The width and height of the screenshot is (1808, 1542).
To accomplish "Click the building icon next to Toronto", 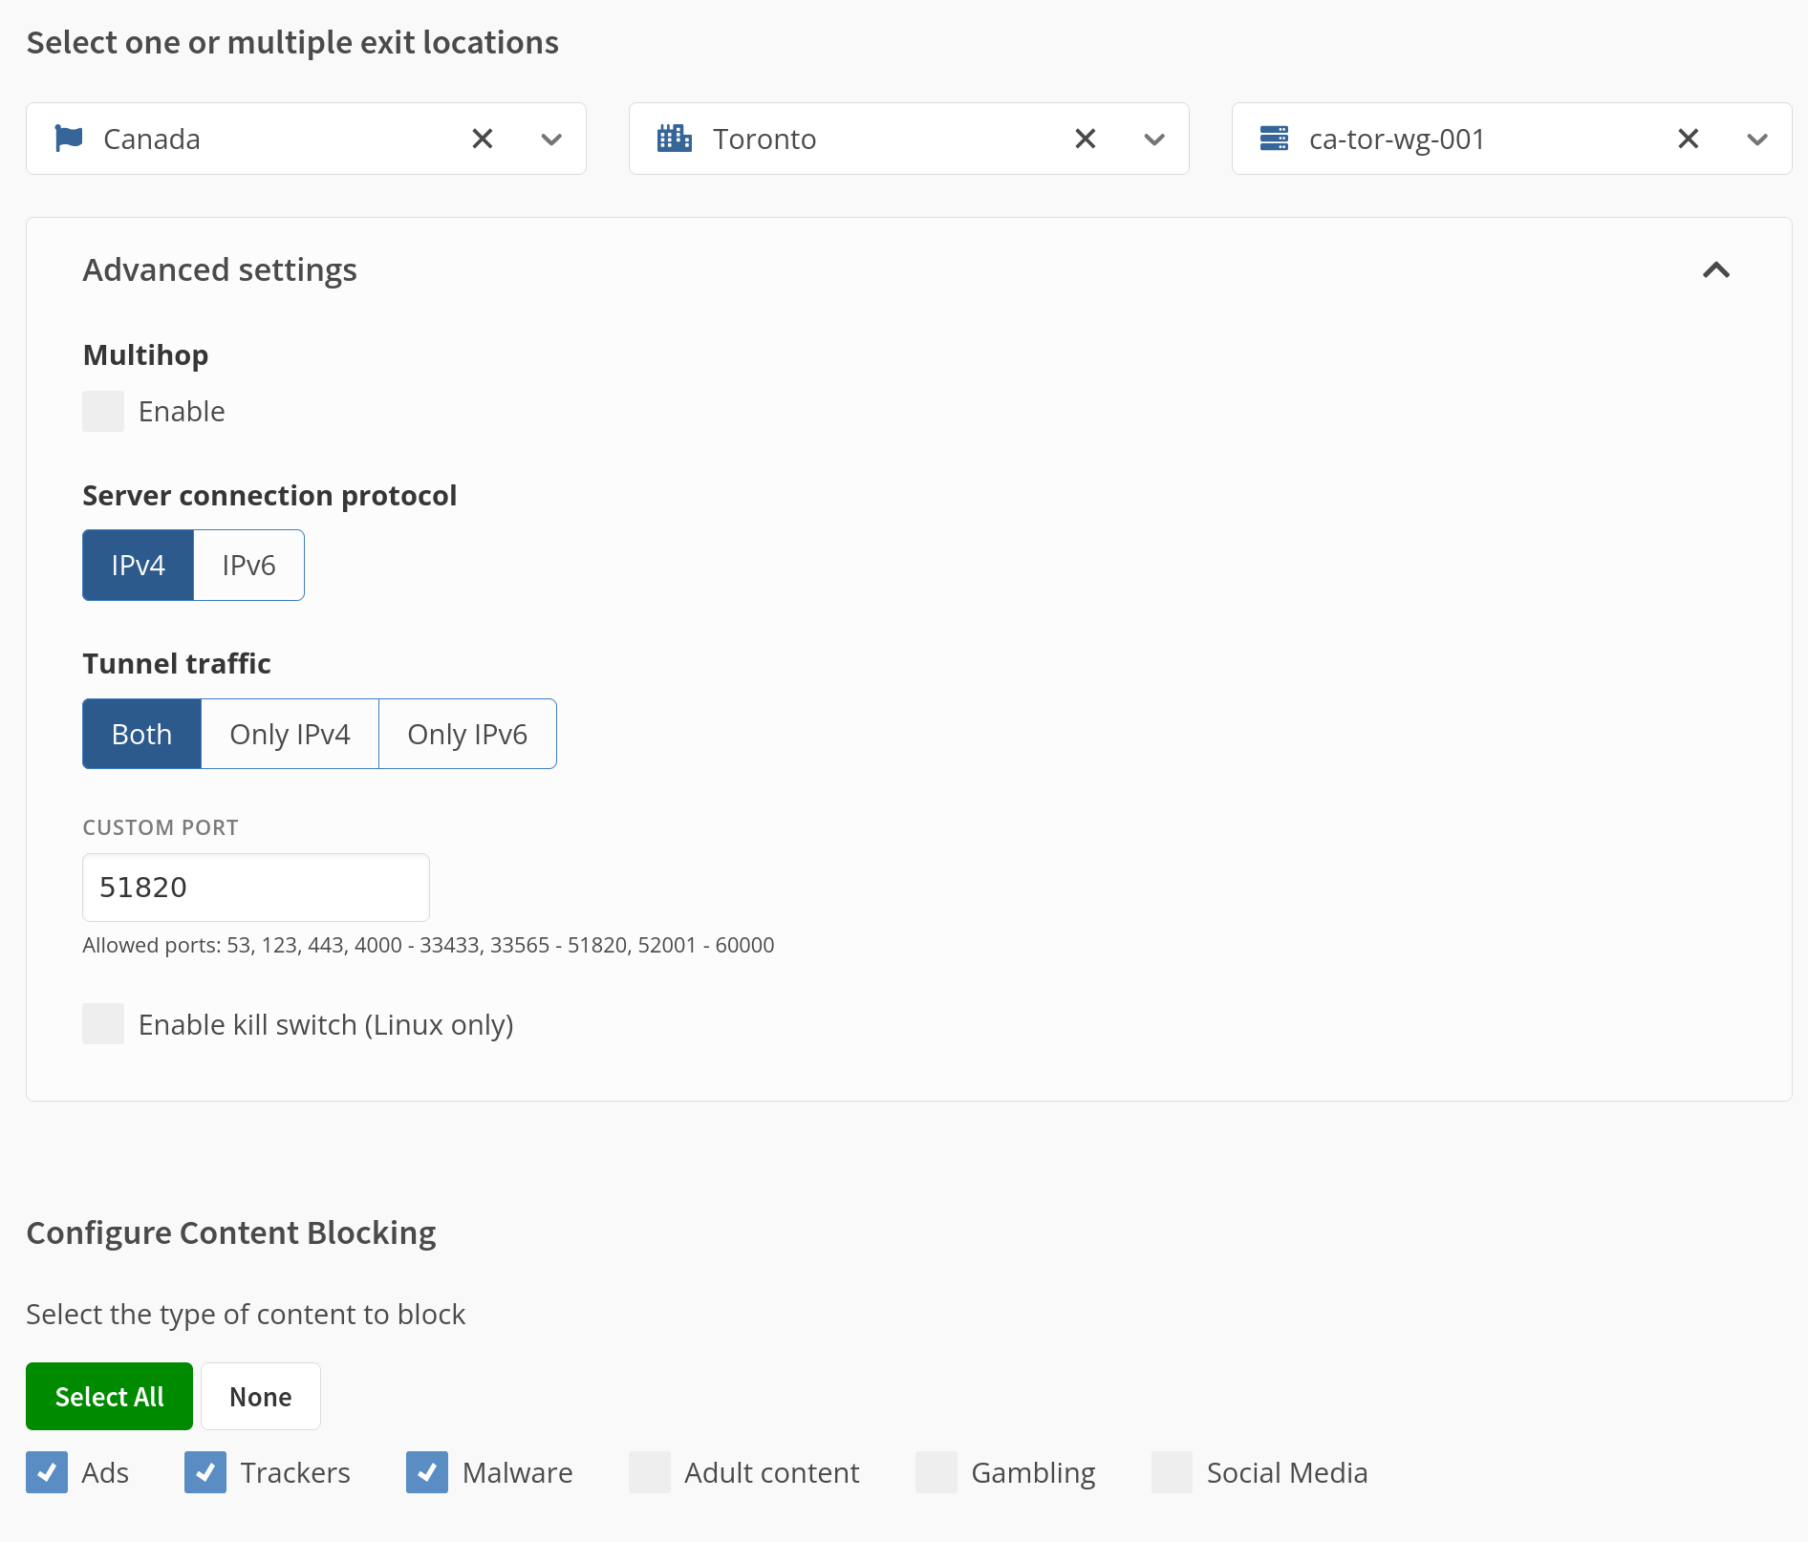I will [x=674, y=139].
